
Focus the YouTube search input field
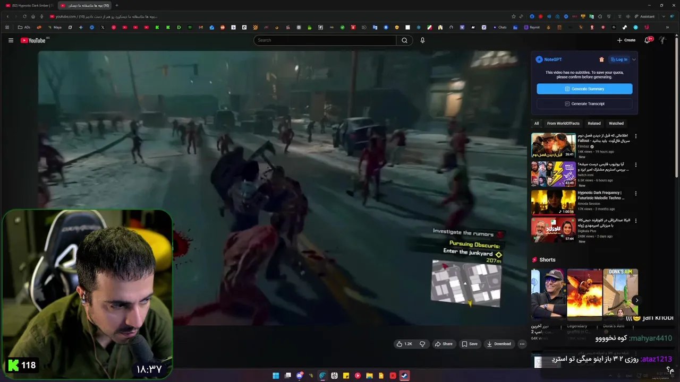tap(325, 40)
